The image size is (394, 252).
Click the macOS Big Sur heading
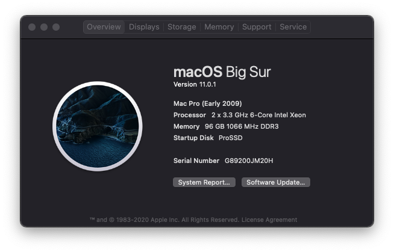tap(222, 72)
